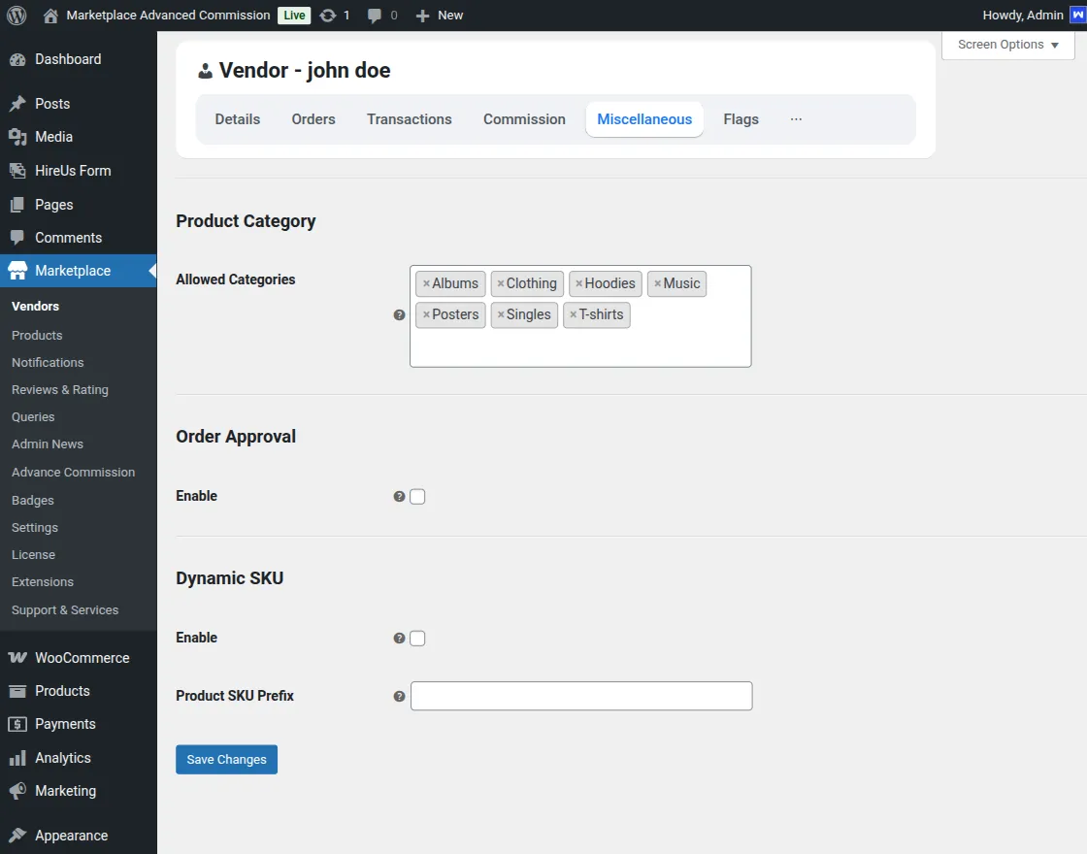The height and width of the screenshot is (854, 1087).
Task: Expand the hidden tabs ellipsis menu
Action: pos(796,118)
